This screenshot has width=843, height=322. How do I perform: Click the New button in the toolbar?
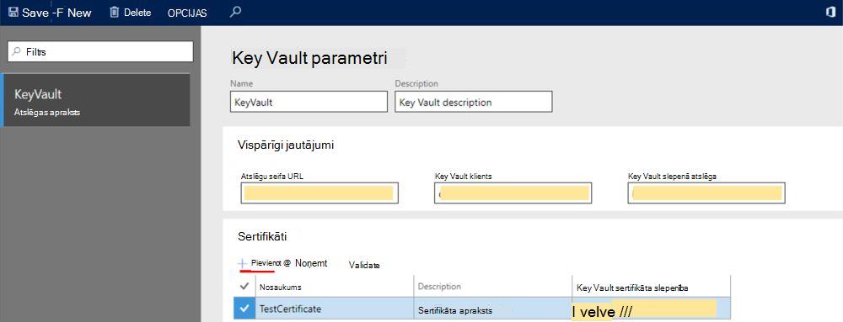click(x=79, y=13)
